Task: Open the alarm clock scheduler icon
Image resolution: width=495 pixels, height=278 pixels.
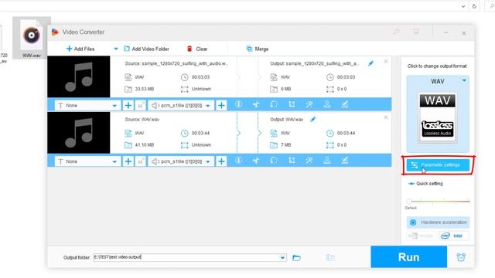Action: [x=461, y=257]
